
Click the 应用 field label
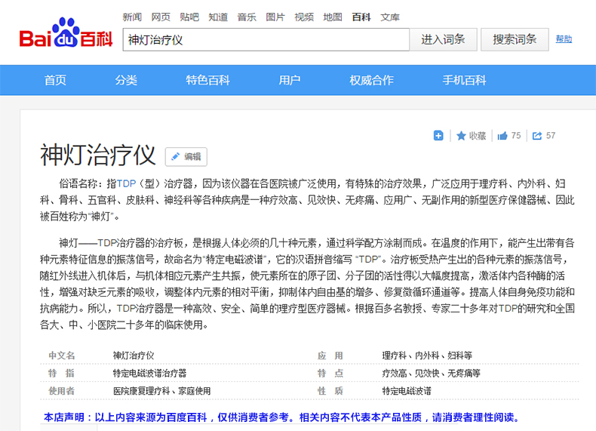330,356
